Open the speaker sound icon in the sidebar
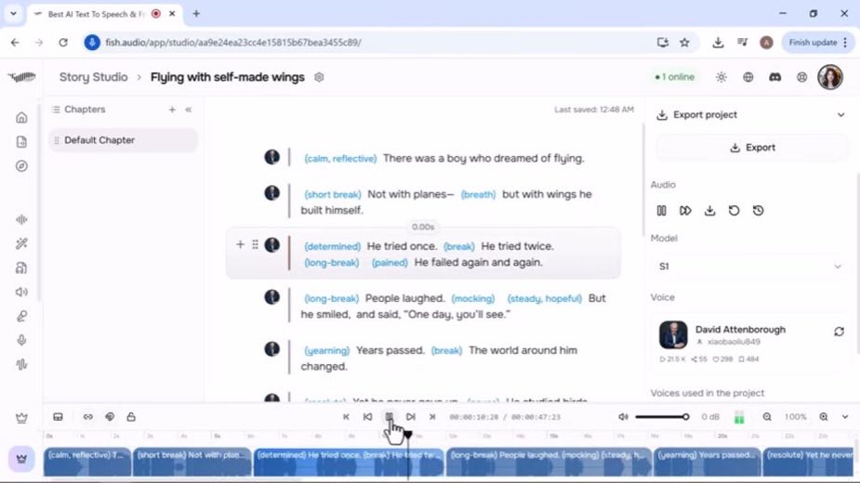This screenshot has width=860, height=483. (21, 292)
